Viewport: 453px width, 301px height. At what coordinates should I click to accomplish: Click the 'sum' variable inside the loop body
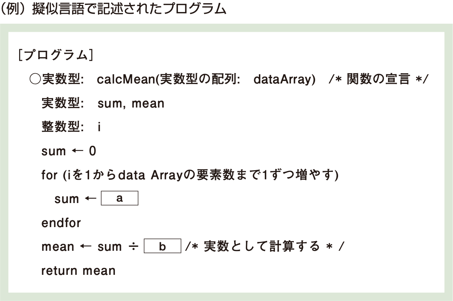coord(66,199)
